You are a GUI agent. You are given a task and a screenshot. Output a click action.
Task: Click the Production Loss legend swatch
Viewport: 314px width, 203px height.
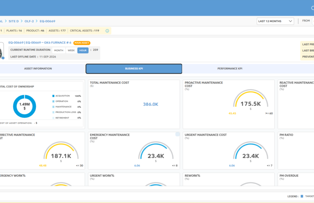[x=53, y=112]
